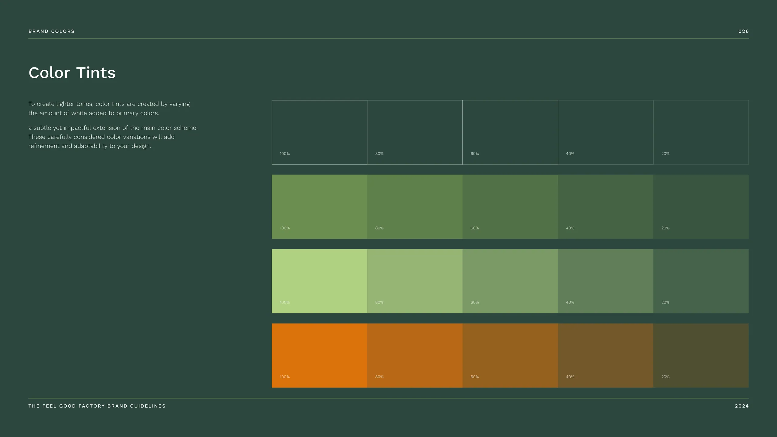Screen dimensions: 777x437
Task: Click the "2024" footer year
Action: 742,406
